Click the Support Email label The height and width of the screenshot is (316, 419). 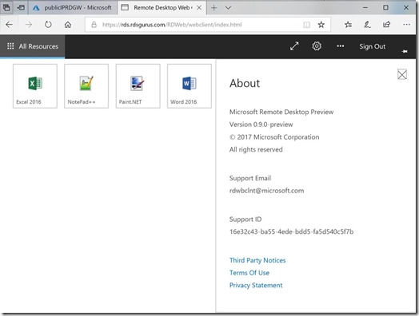[250, 178]
